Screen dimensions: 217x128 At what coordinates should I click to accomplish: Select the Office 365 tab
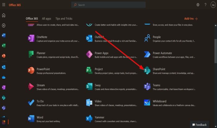32,19
